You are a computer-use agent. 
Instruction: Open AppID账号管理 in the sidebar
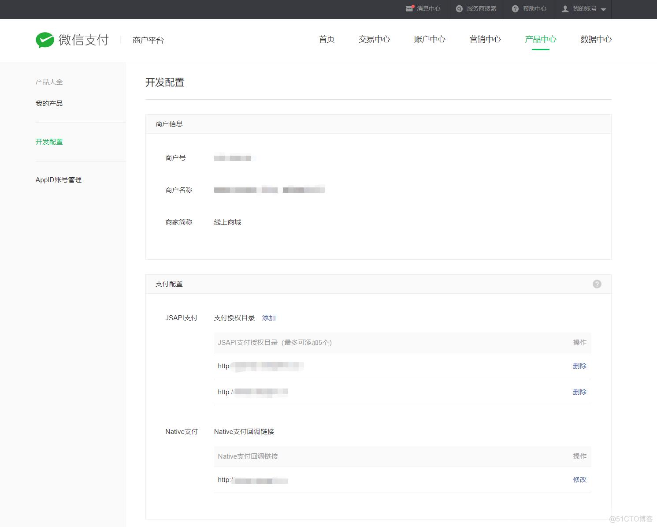point(59,180)
